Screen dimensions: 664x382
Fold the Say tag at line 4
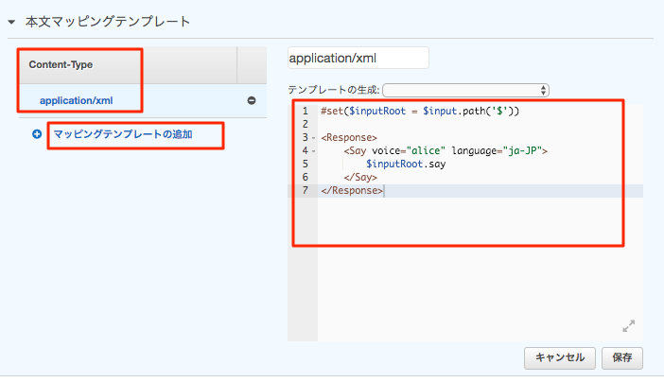pos(314,151)
